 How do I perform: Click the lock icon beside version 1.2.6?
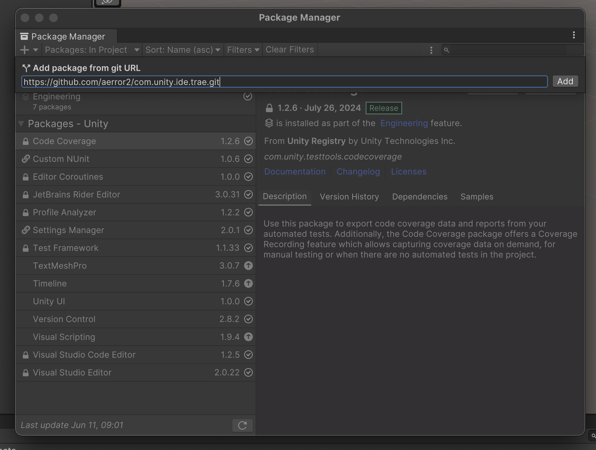click(x=269, y=108)
